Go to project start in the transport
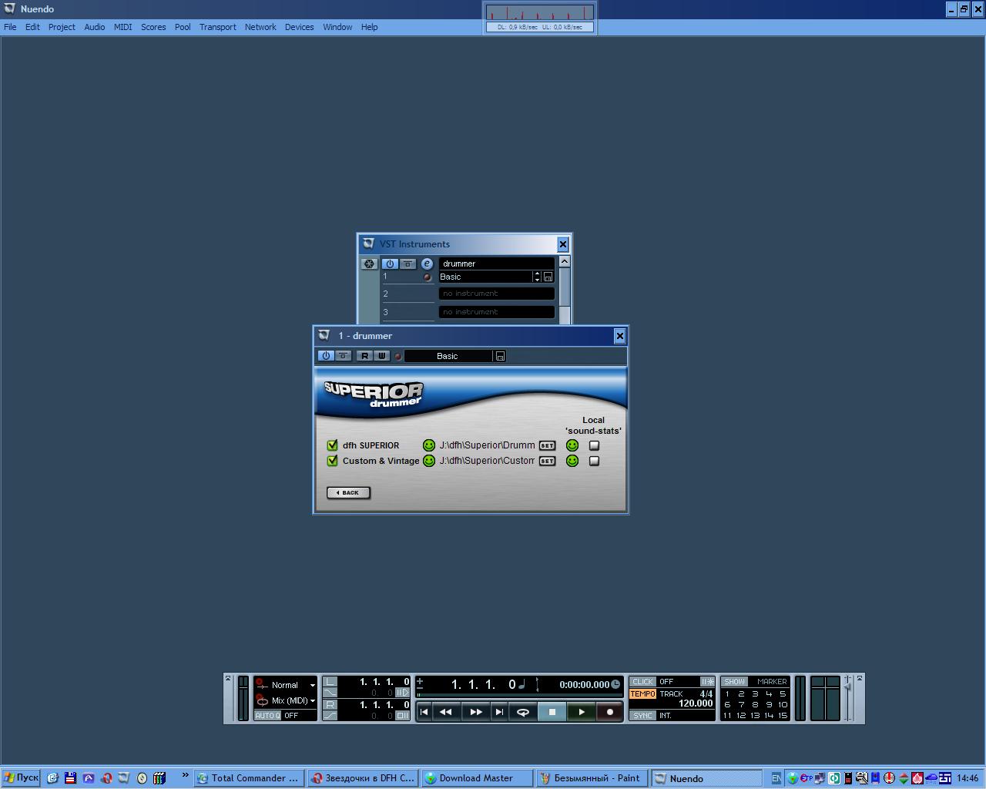Screen dimensions: 986x789 coord(424,712)
